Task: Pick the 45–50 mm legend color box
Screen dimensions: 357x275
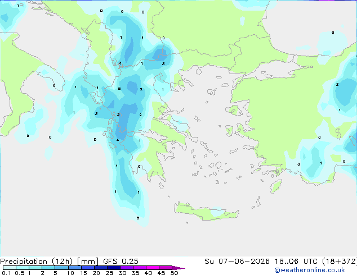Action: (166, 268)
